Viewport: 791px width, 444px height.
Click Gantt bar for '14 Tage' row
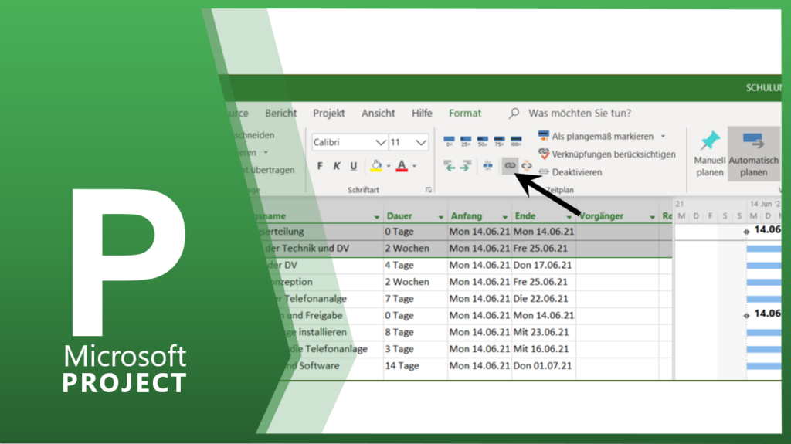(764, 366)
